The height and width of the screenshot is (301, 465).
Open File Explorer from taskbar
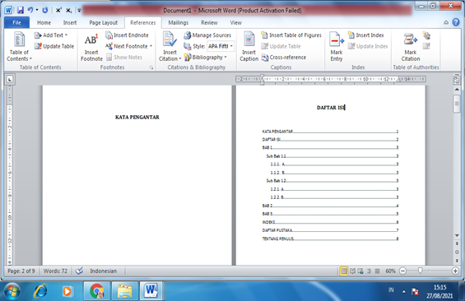pos(125,291)
